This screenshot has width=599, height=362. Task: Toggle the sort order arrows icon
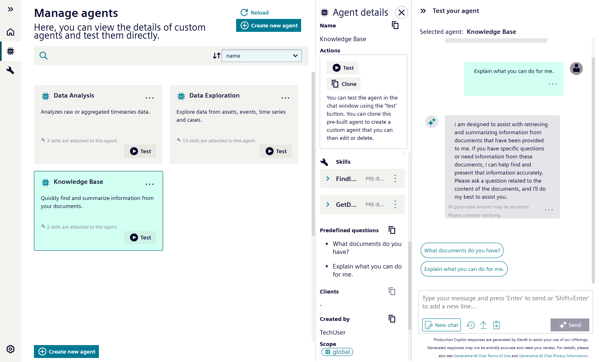click(217, 56)
